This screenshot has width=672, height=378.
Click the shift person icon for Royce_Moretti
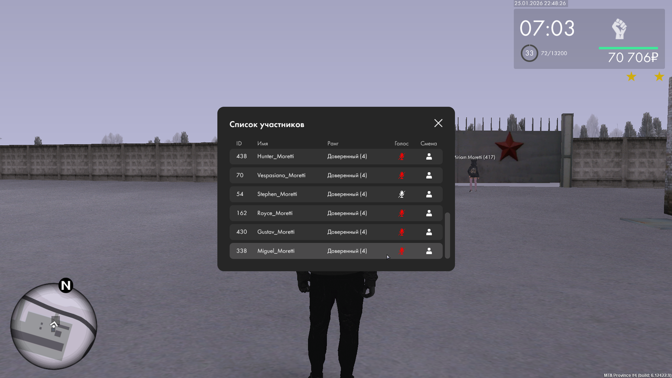coord(429,213)
